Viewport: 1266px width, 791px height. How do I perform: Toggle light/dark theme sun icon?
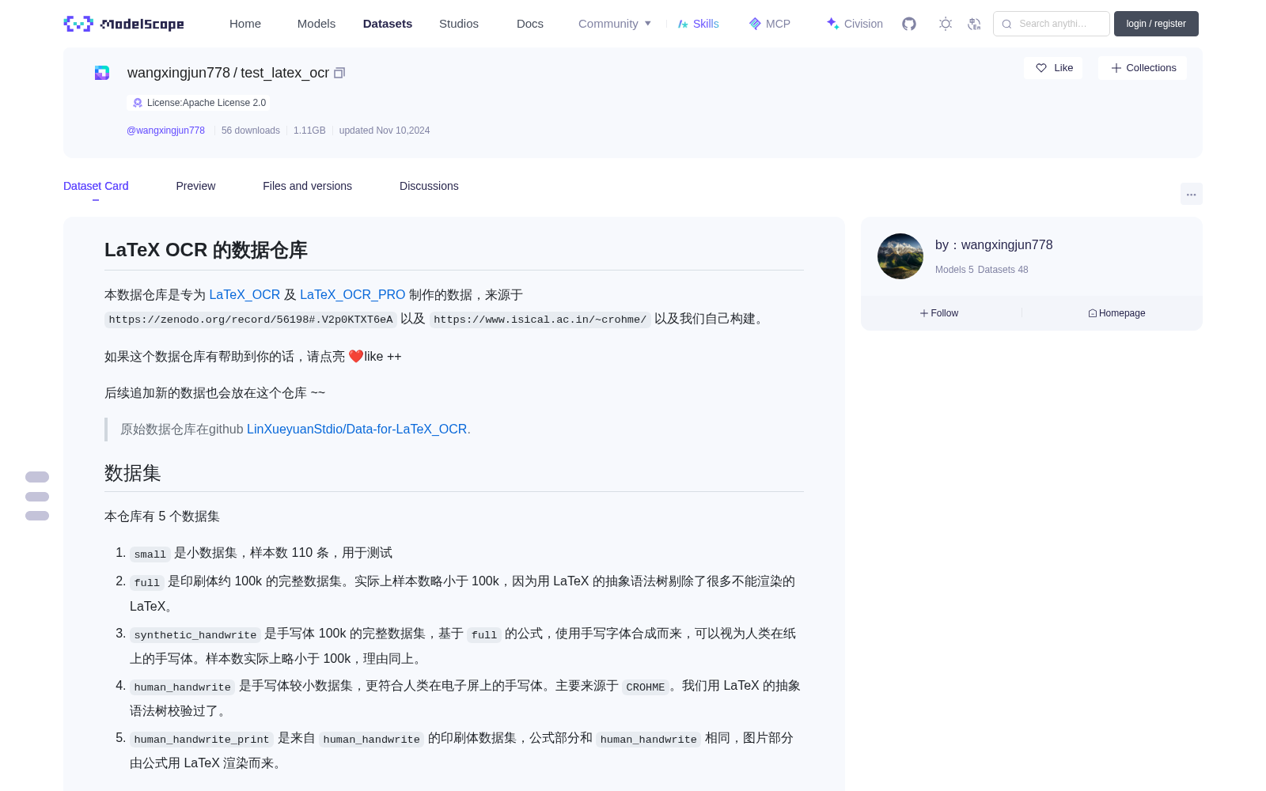click(x=946, y=24)
